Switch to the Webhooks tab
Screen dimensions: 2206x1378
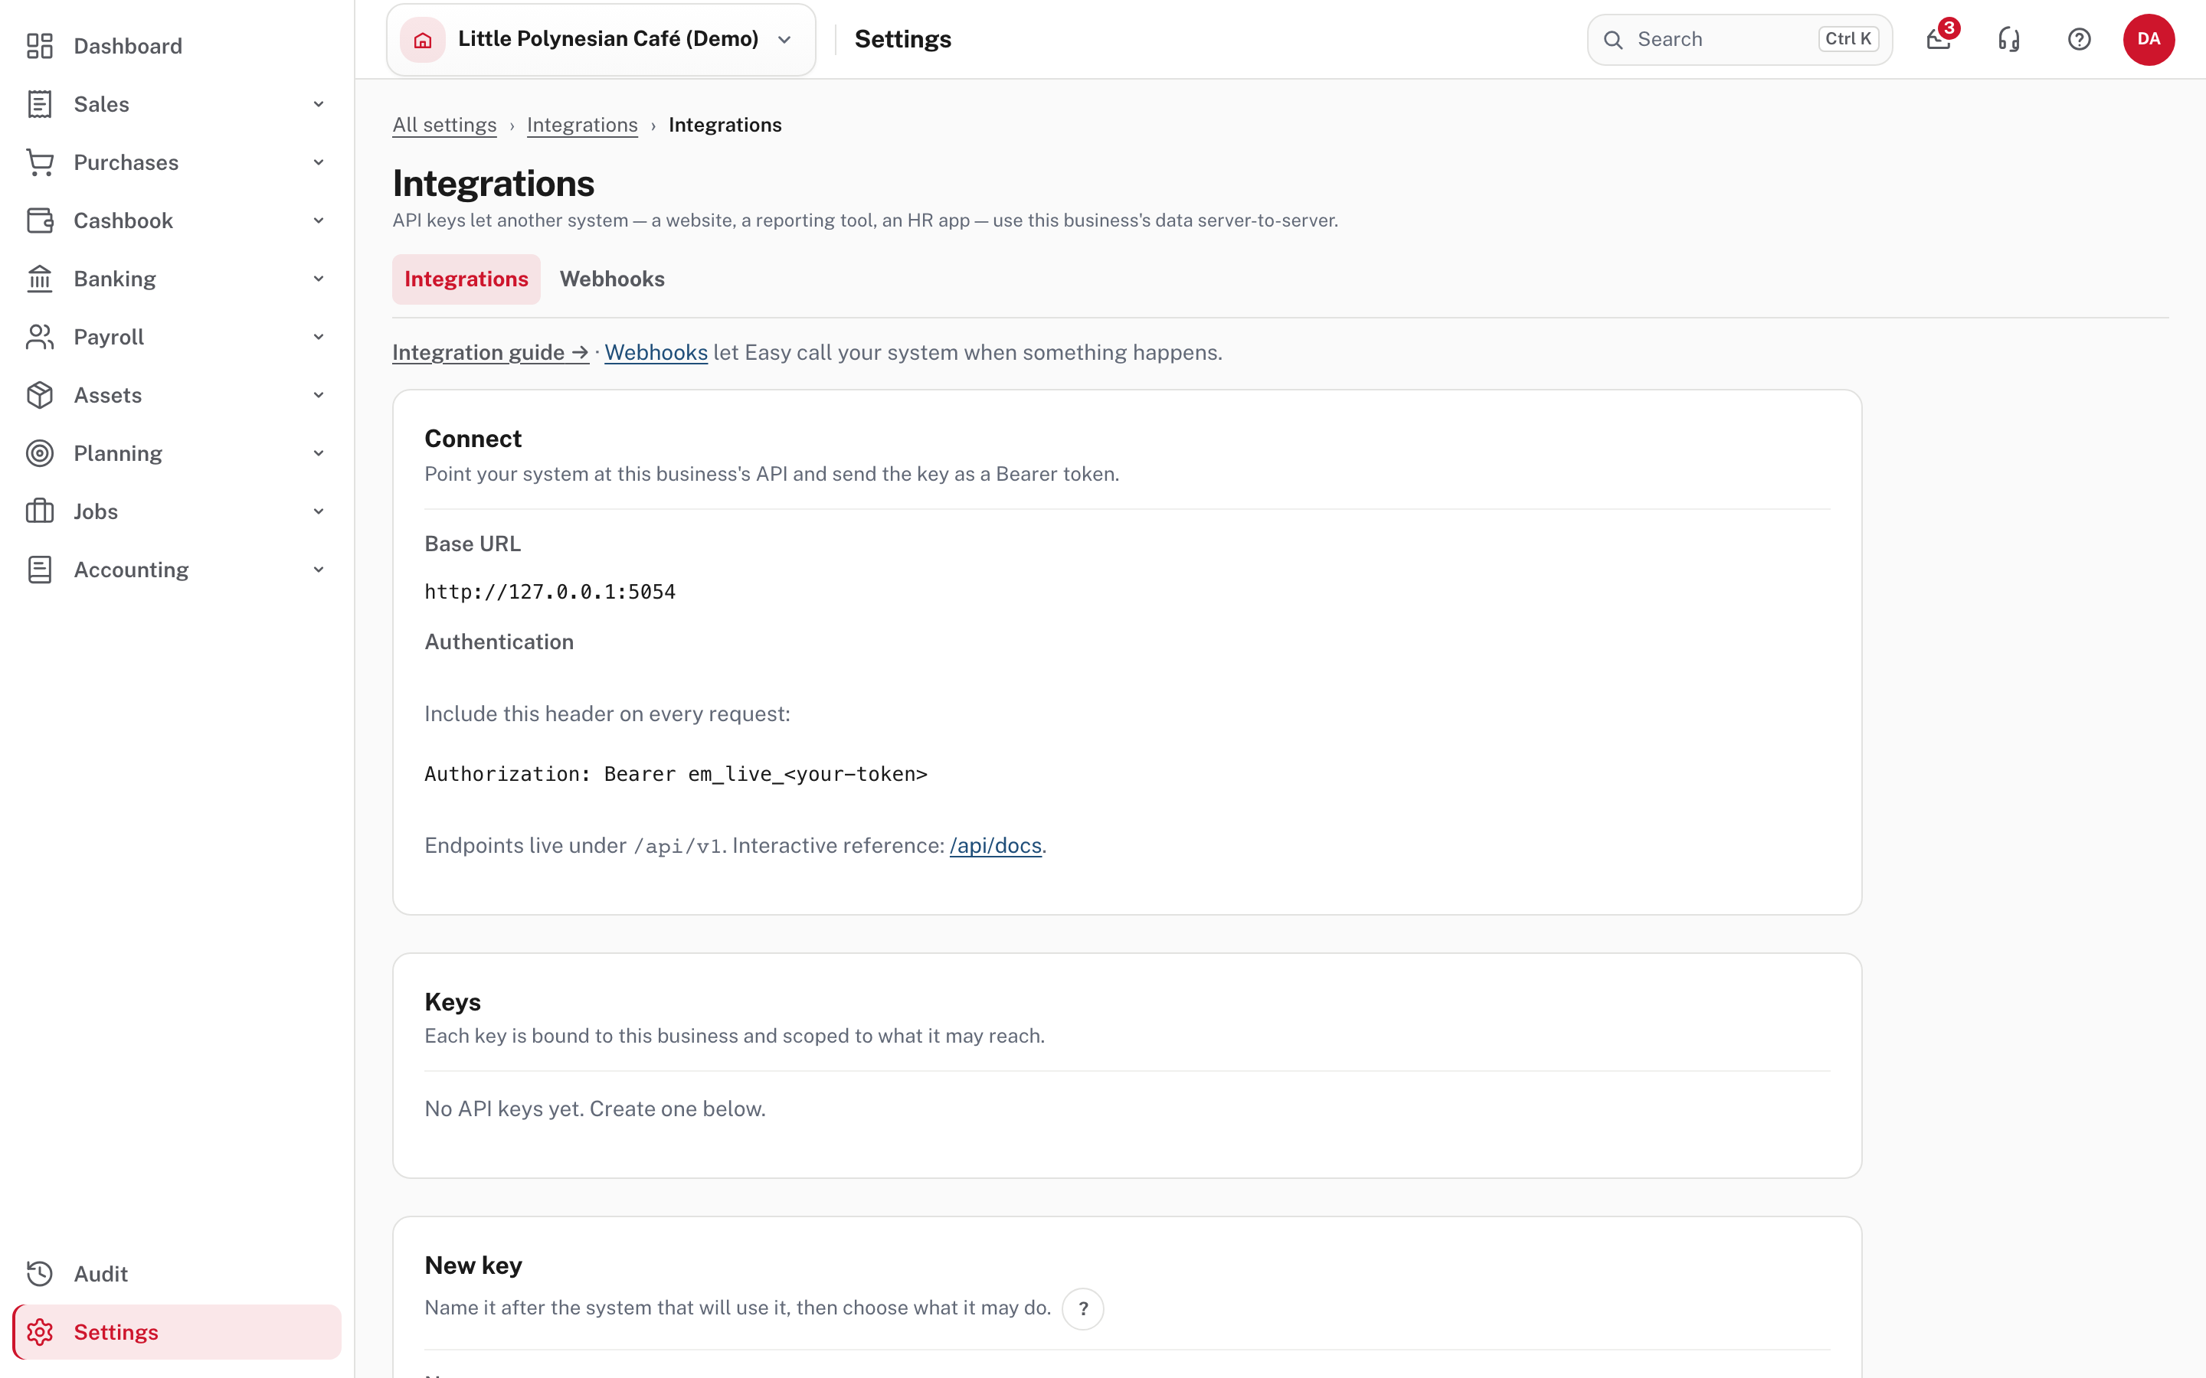[612, 279]
